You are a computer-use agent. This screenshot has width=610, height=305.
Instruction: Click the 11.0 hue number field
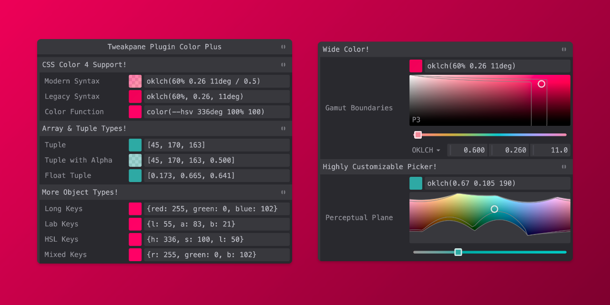coord(550,150)
